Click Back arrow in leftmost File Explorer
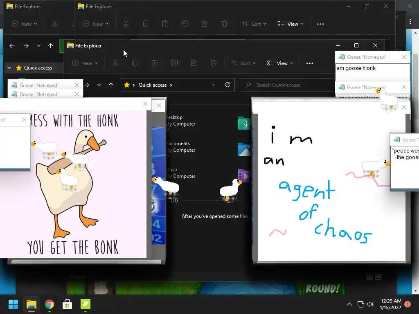419x314 pixels. click(12, 46)
